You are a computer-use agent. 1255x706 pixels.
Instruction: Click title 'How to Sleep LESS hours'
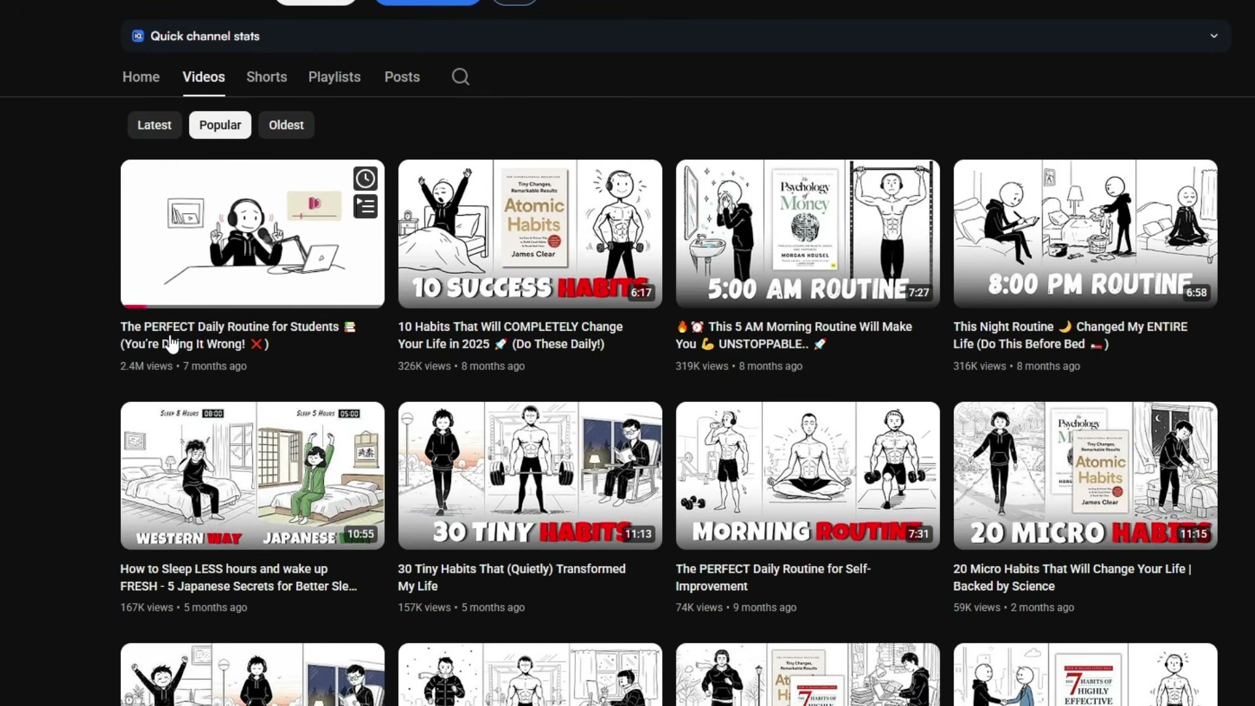click(x=239, y=577)
